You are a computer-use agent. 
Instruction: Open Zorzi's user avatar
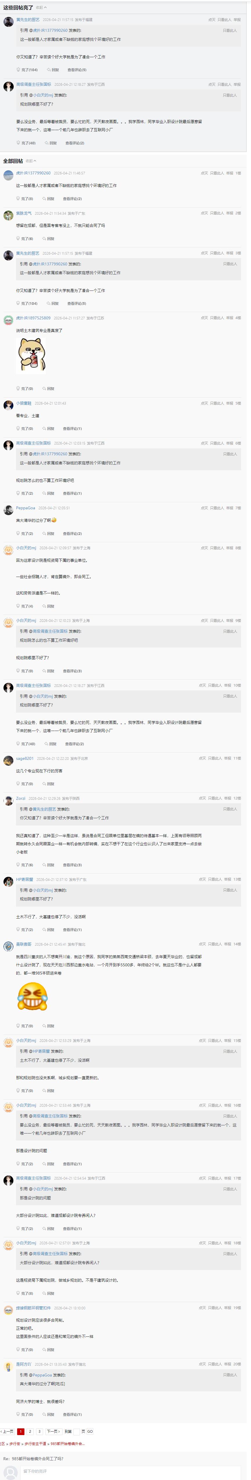click(x=8, y=801)
